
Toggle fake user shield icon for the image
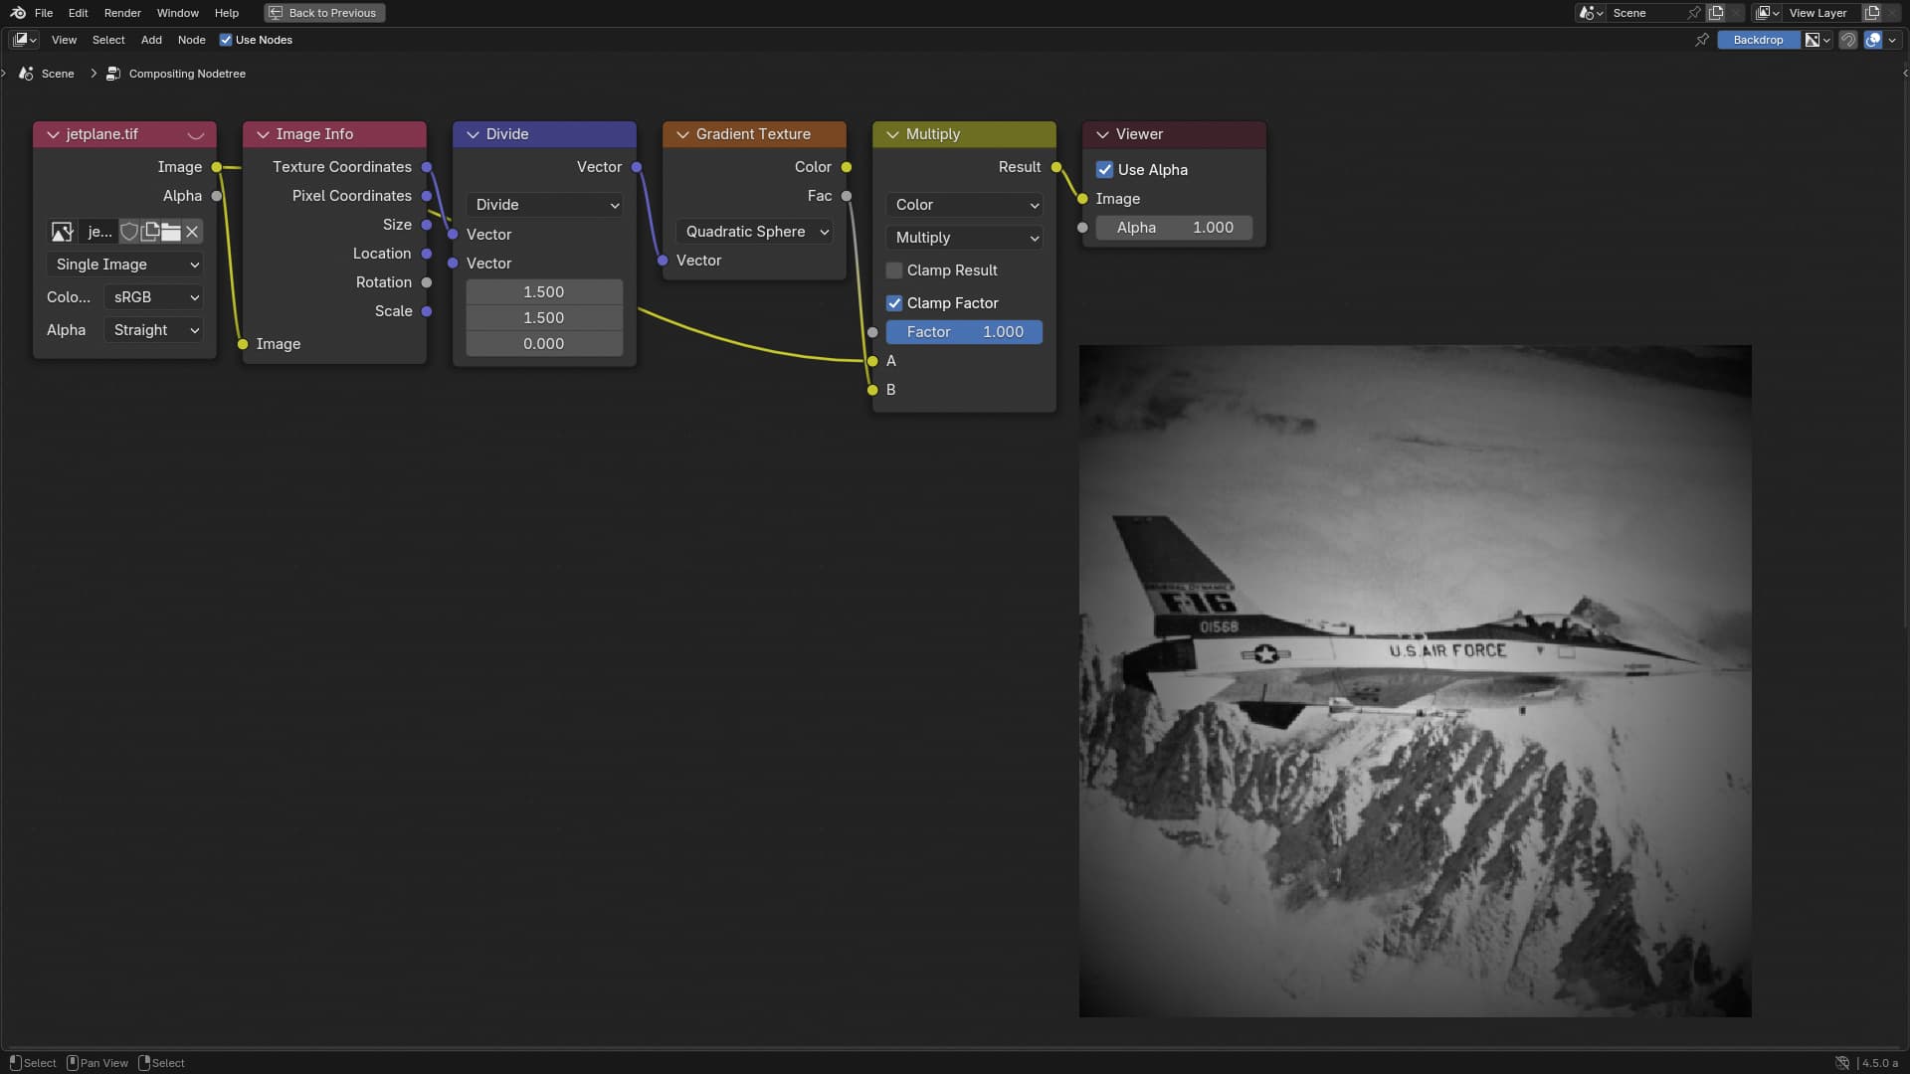click(x=128, y=232)
